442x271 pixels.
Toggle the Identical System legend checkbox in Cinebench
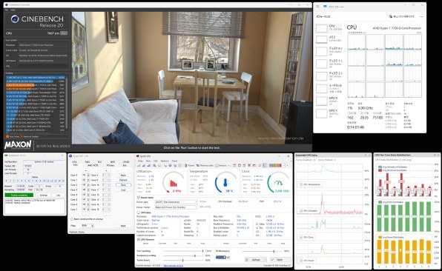click(22, 136)
